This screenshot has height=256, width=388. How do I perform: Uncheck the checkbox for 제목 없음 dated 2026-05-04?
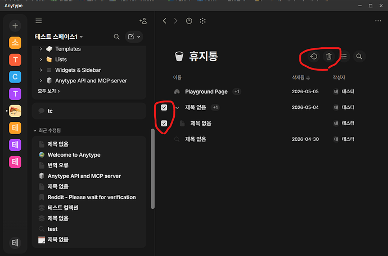[164, 107]
